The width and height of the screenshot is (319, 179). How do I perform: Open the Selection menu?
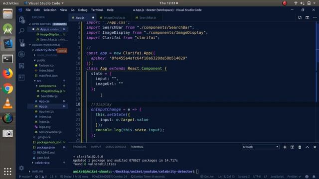(x=50, y=10)
